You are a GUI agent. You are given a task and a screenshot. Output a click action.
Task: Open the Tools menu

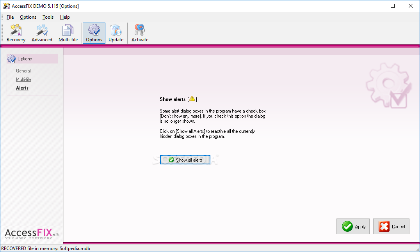[48, 17]
